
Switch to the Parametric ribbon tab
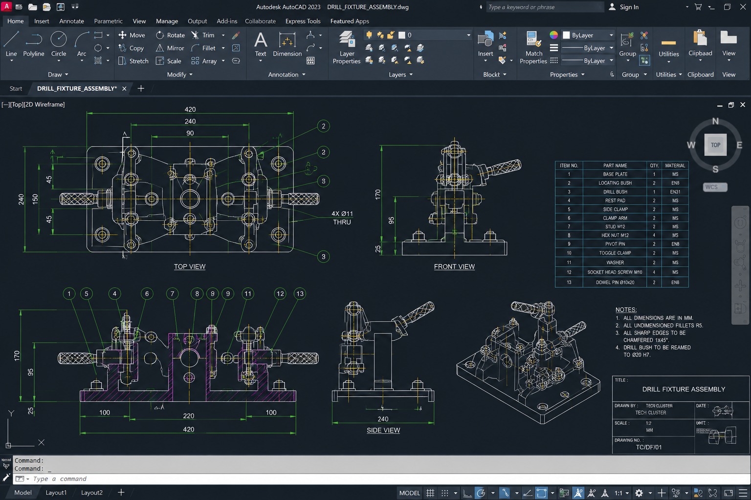tap(108, 21)
